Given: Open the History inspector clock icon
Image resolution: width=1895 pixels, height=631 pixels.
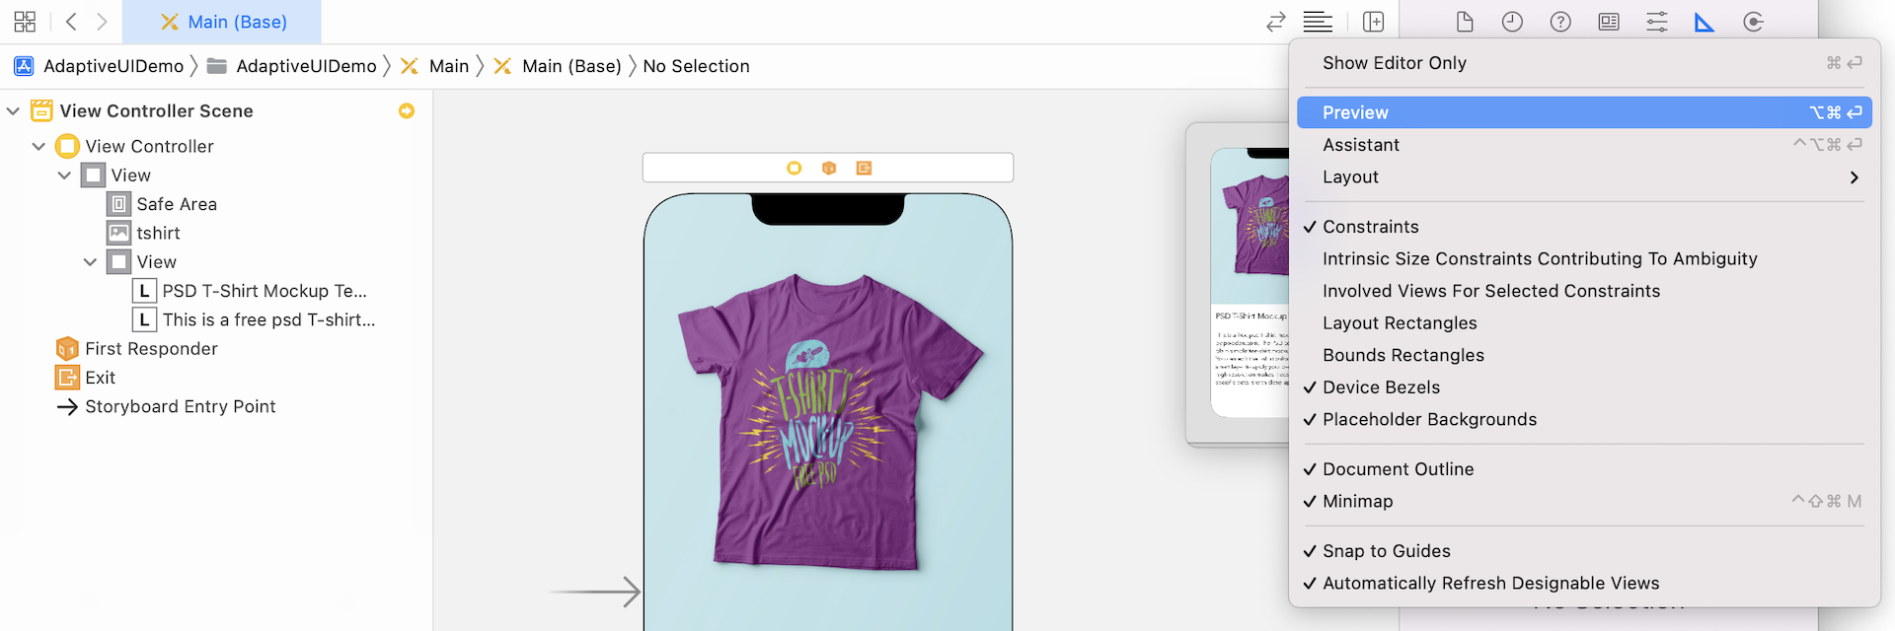Looking at the screenshot, I should [1512, 22].
